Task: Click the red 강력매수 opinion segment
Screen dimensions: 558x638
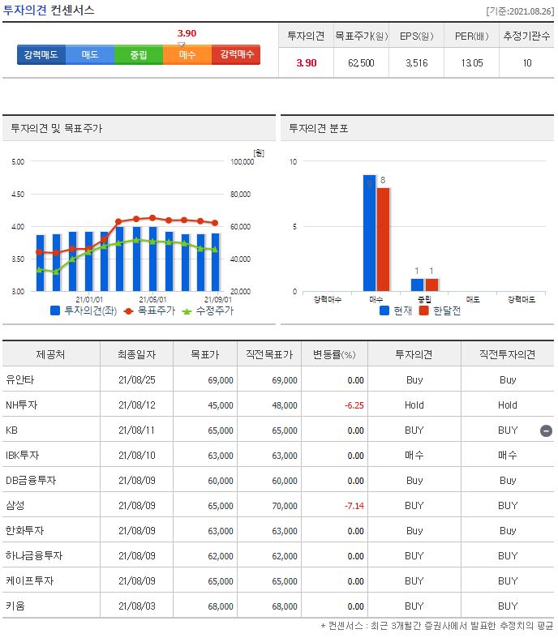Action: pos(236,54)
